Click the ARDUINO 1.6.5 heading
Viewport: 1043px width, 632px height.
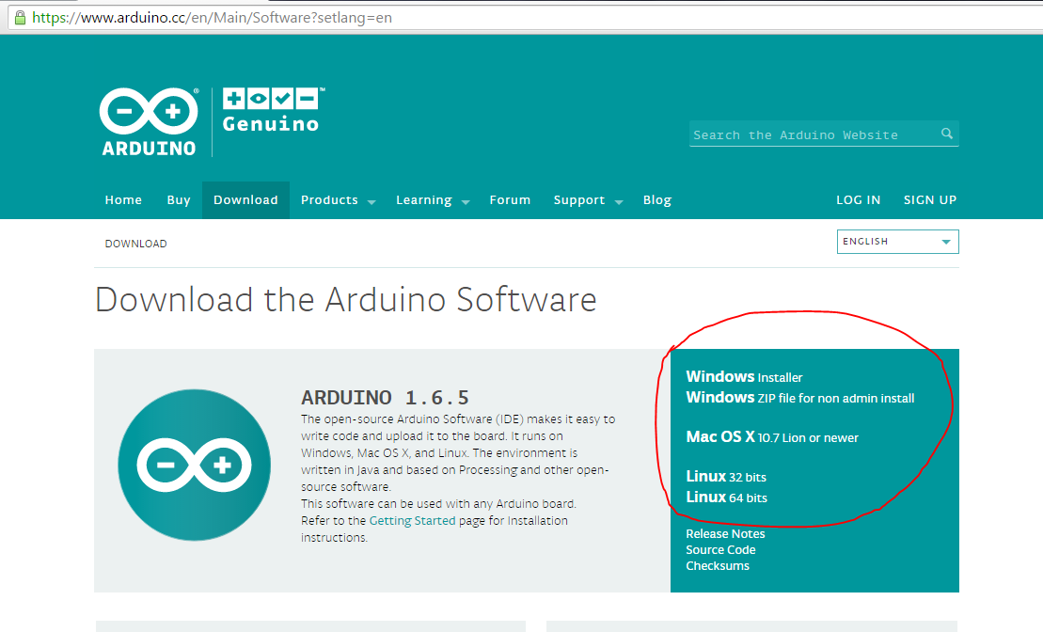[385, 397]
